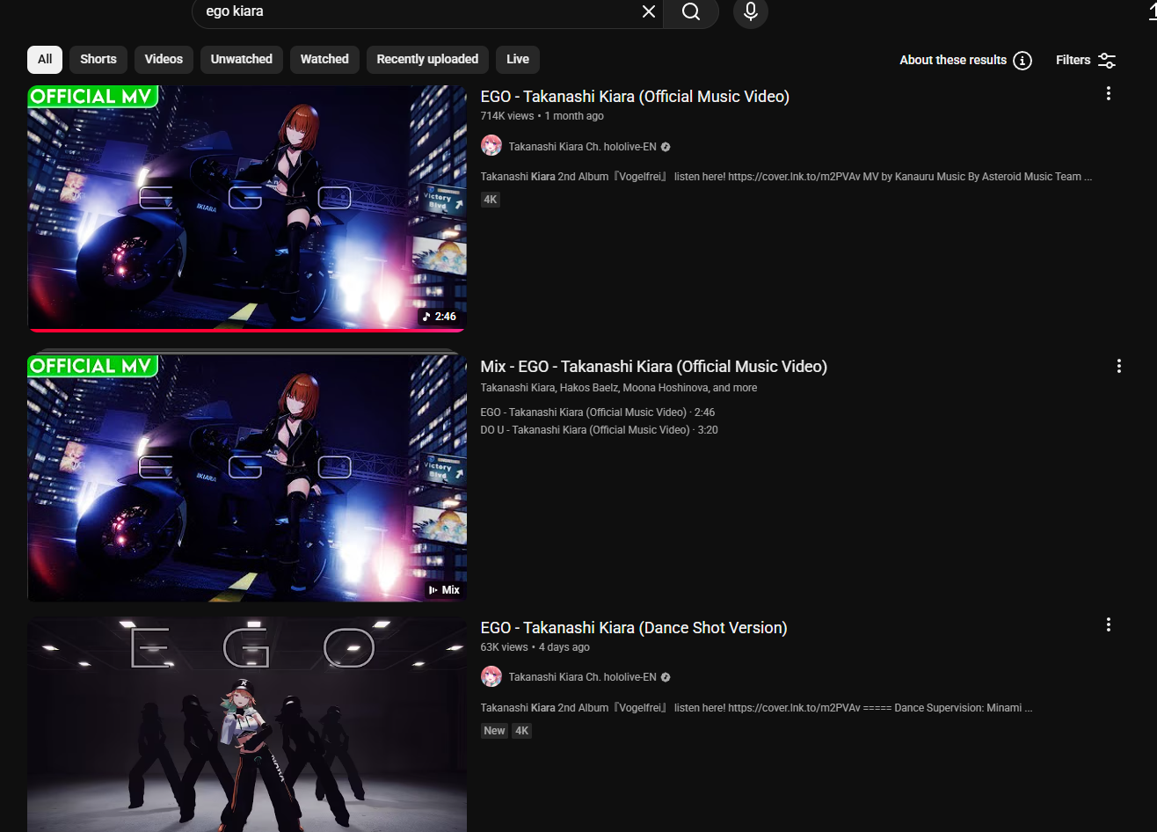Screen dimensions: 1157x832
Task: Select Mix track "EGO - Takanashi Kiara (Official Music Video) · 2:46"
Action: [x=598, y=412]
